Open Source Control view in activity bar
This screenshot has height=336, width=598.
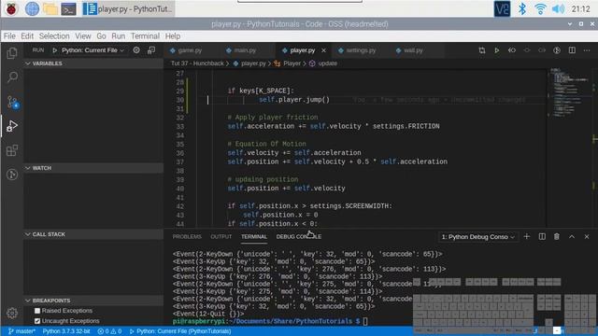click(12, 102)
